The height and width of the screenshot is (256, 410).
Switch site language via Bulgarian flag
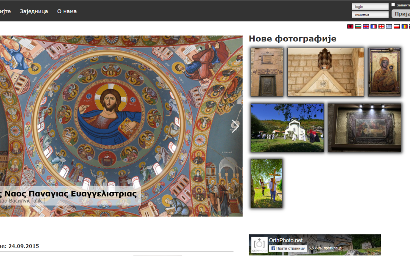pos(358,27)
